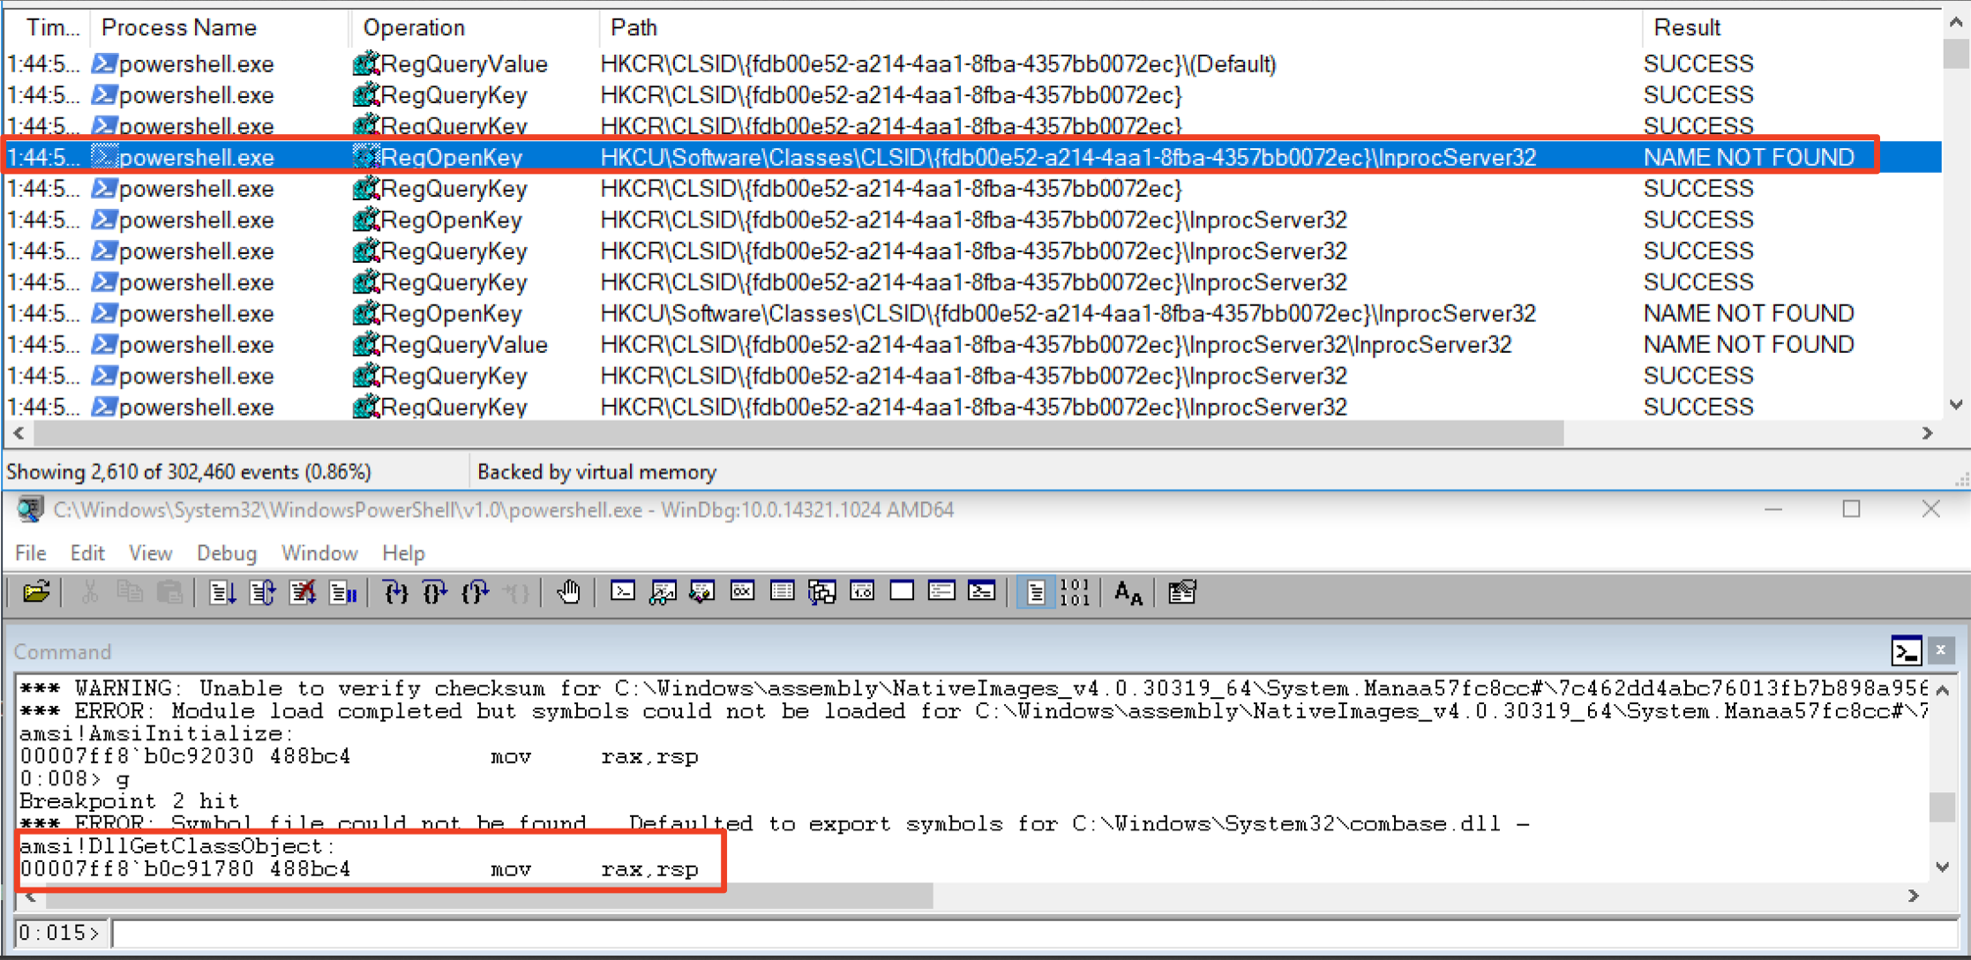Click the Operation column header
The width and height of the screenshot is (1971, 960).
pos(414,27)
